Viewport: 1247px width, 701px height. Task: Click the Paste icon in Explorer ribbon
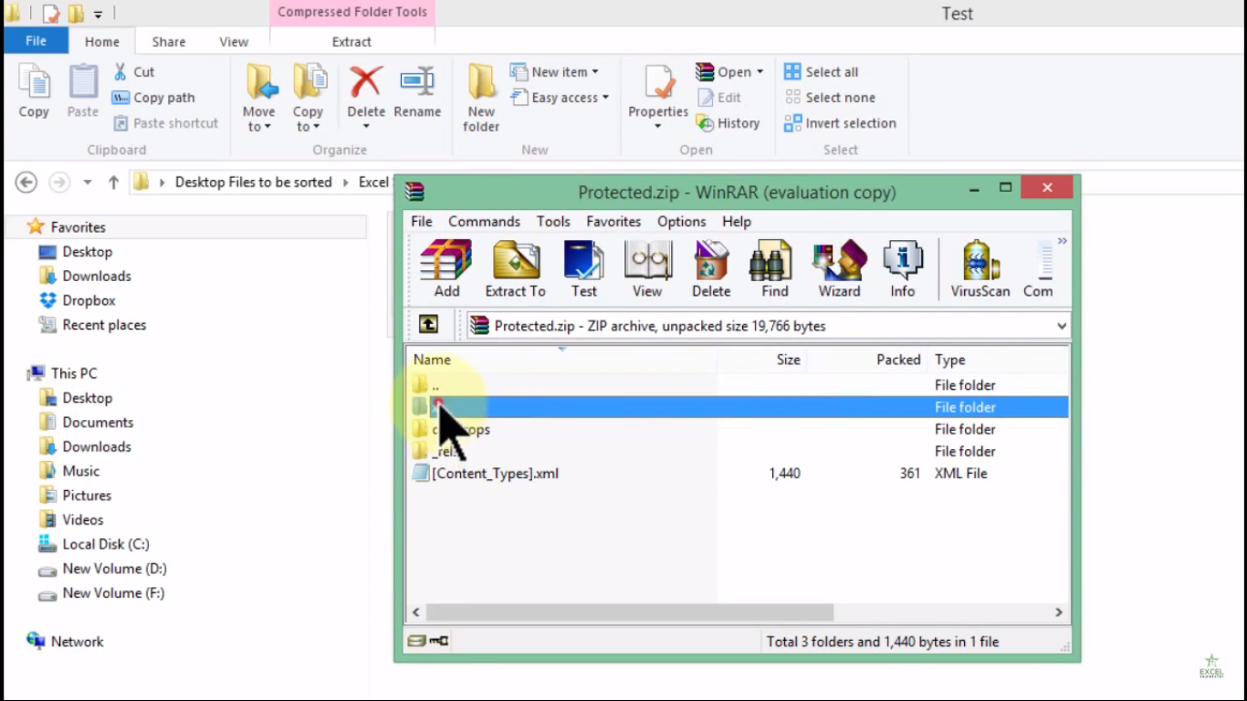[82, 91]
